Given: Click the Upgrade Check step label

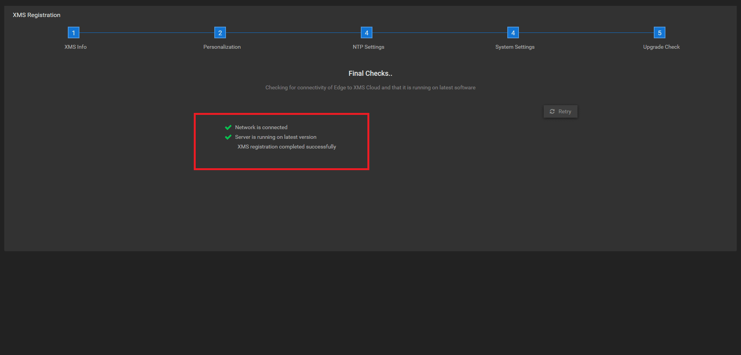Looking at the screenshot, I should click(662, 47).
